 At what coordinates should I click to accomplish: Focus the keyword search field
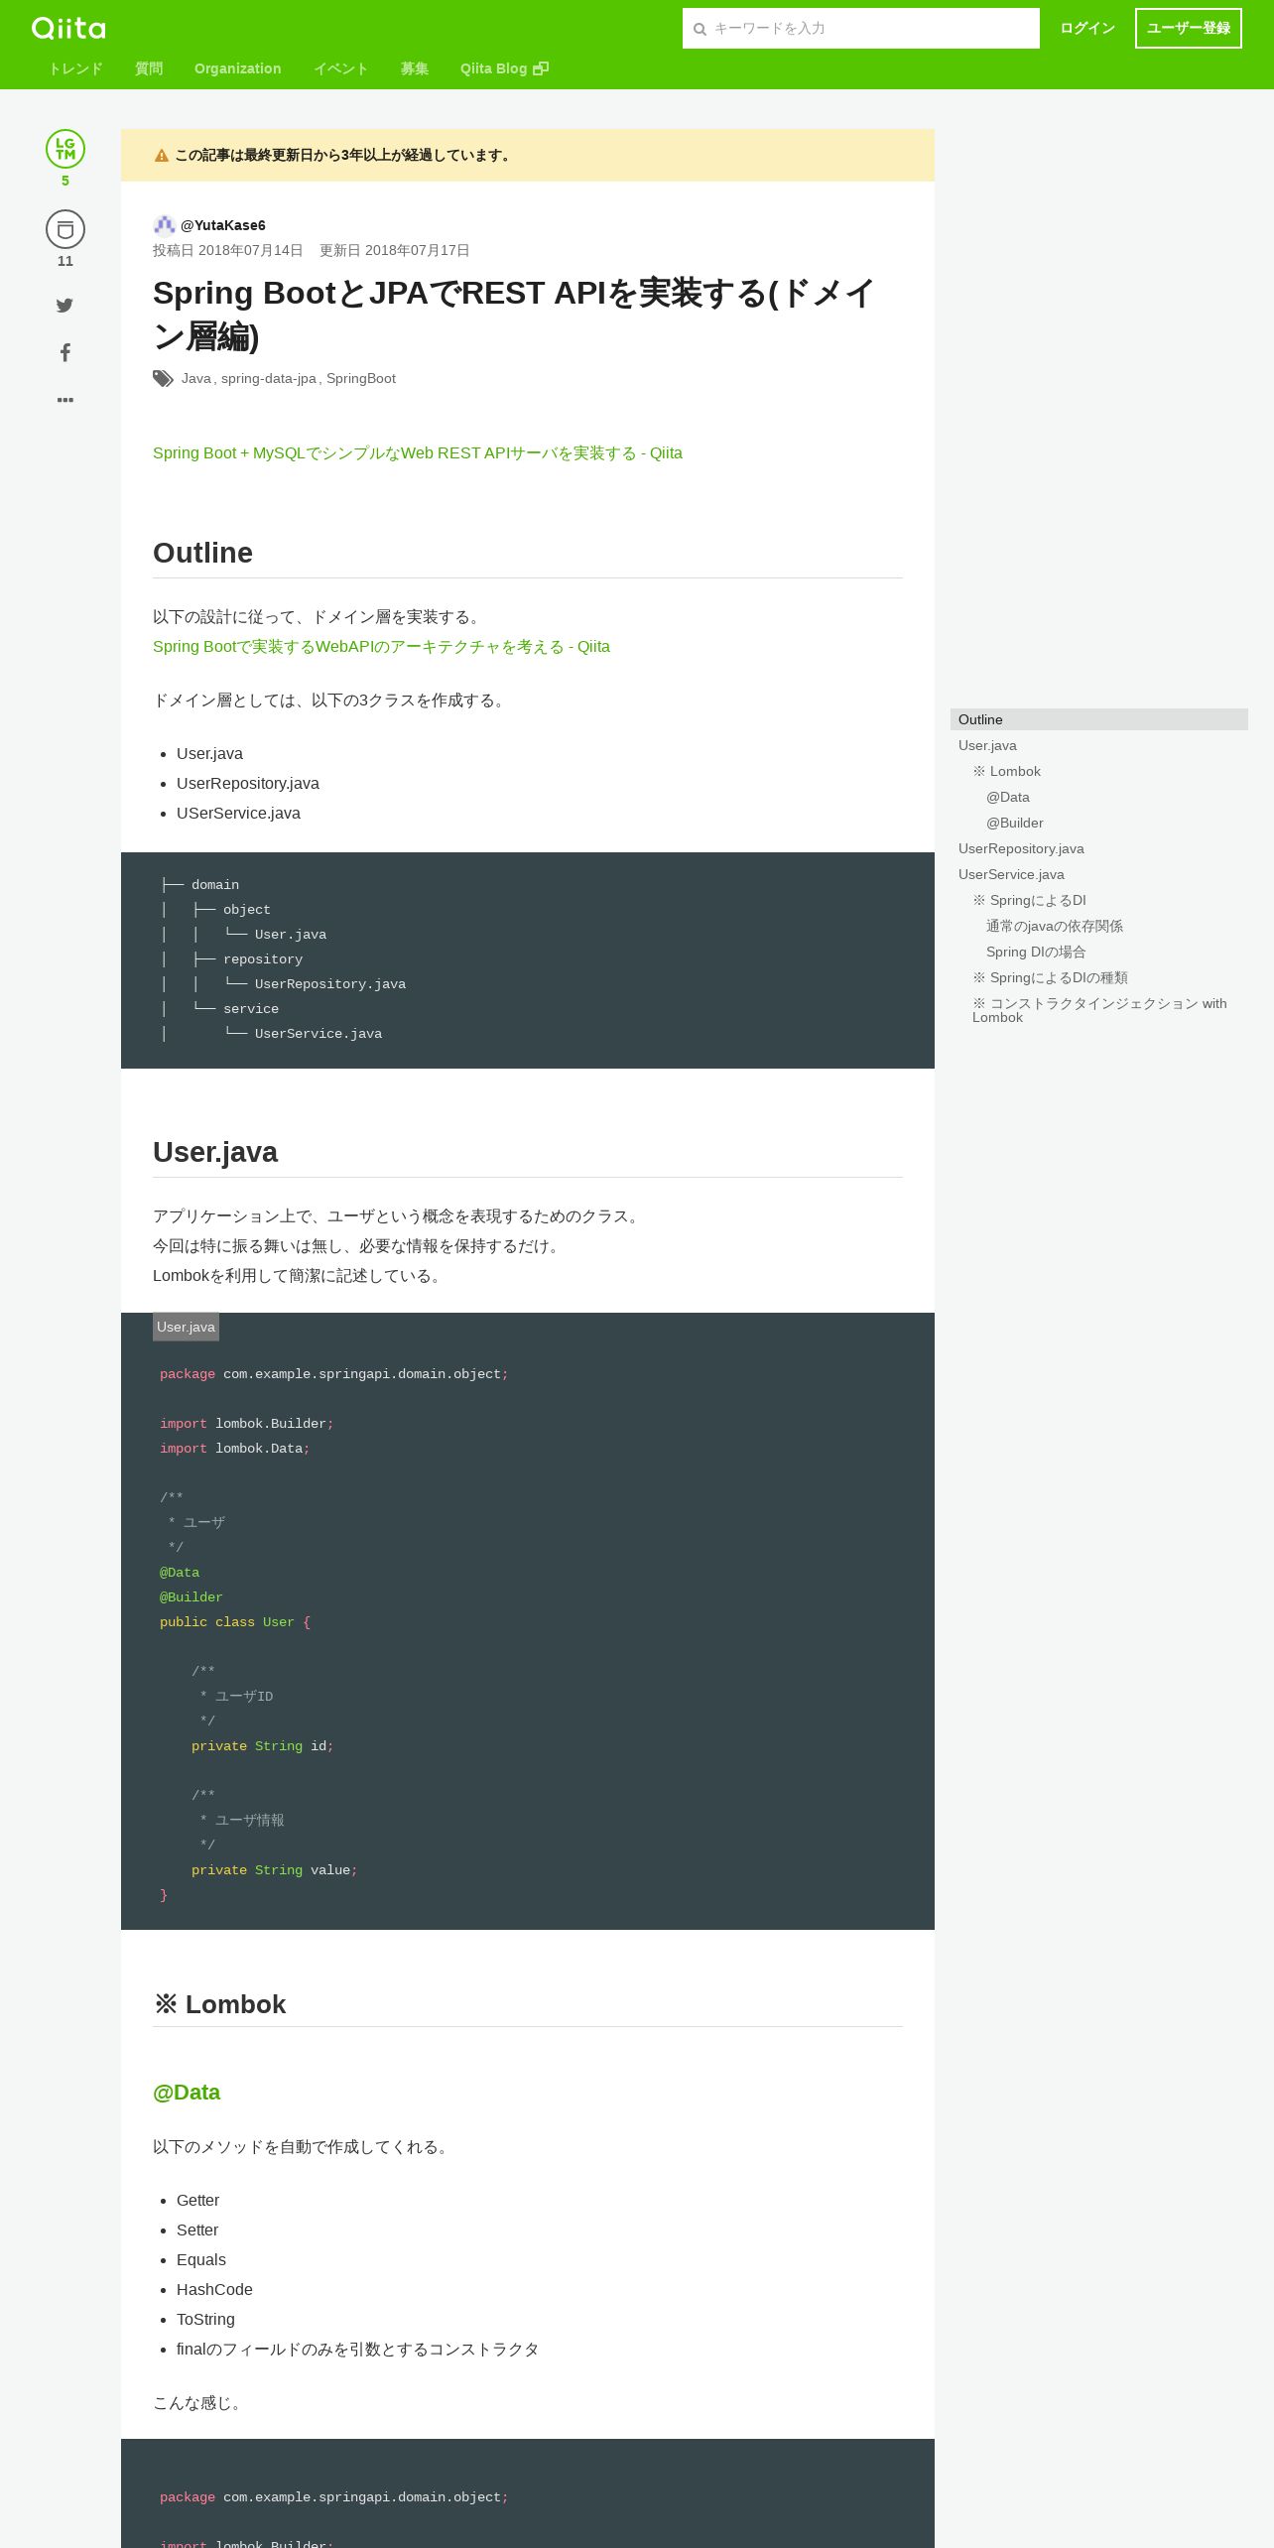(861, 28)
